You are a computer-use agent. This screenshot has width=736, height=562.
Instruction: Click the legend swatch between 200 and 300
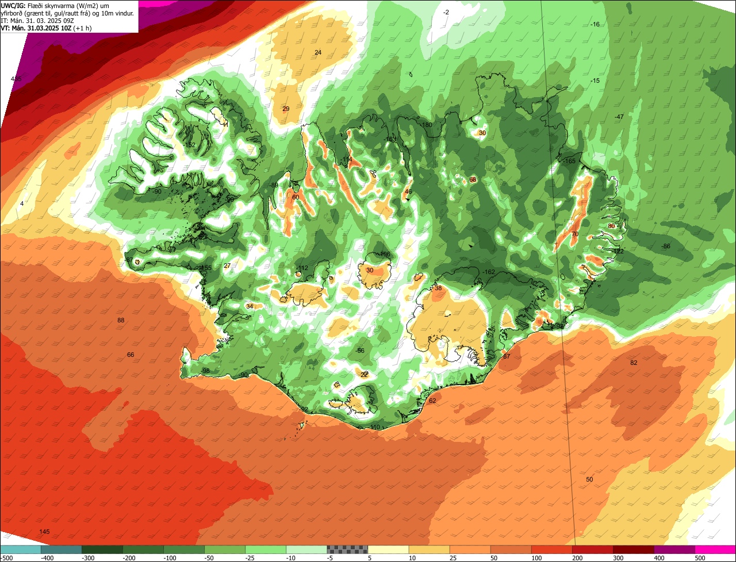coord(592,549)
